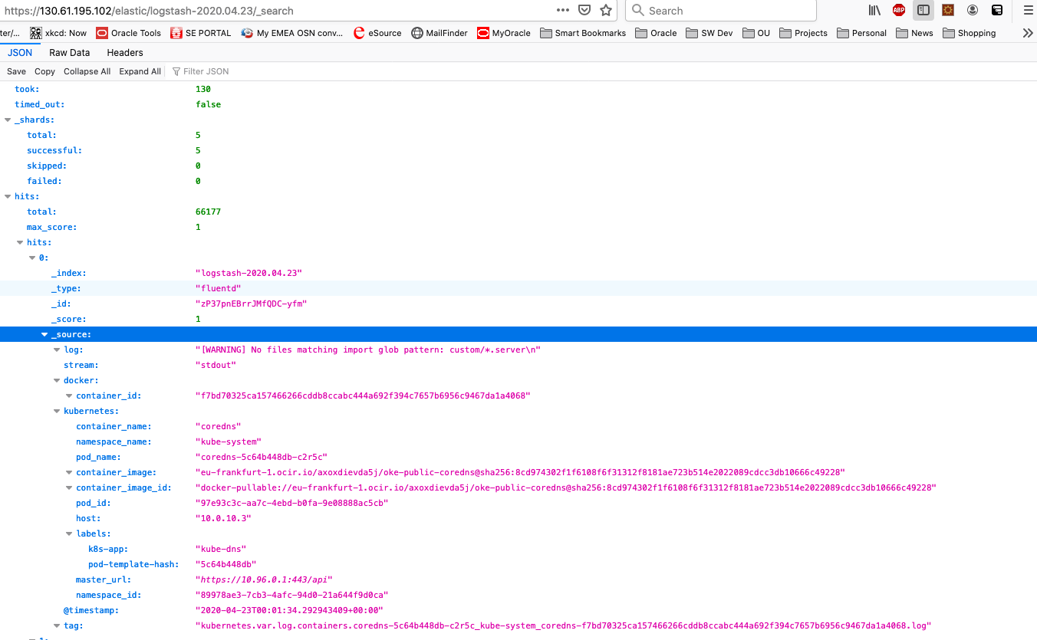1037x640 pixels.
Task: Select the master_url value
Action: tap(264, 579)
